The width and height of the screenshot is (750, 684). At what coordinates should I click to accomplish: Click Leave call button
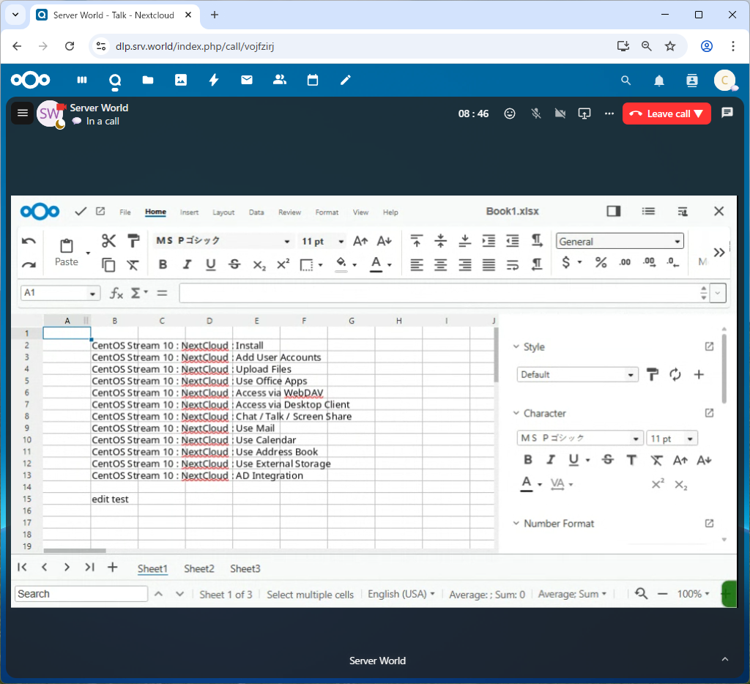point(667,114)
